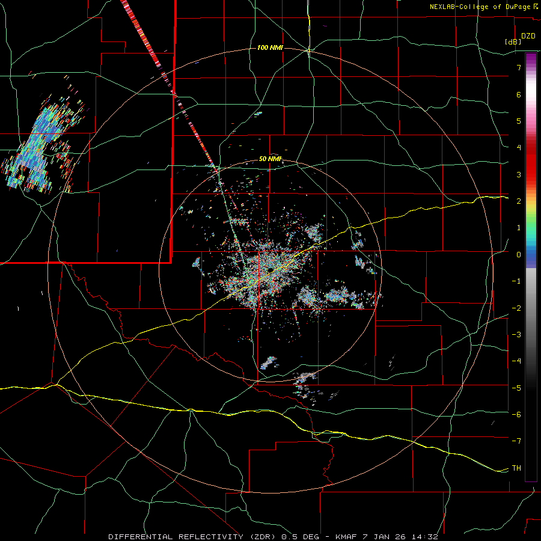The width and height of the screenshot is (541, 541).
Task: Click the color scale value -4
Action: click(516, 361)
